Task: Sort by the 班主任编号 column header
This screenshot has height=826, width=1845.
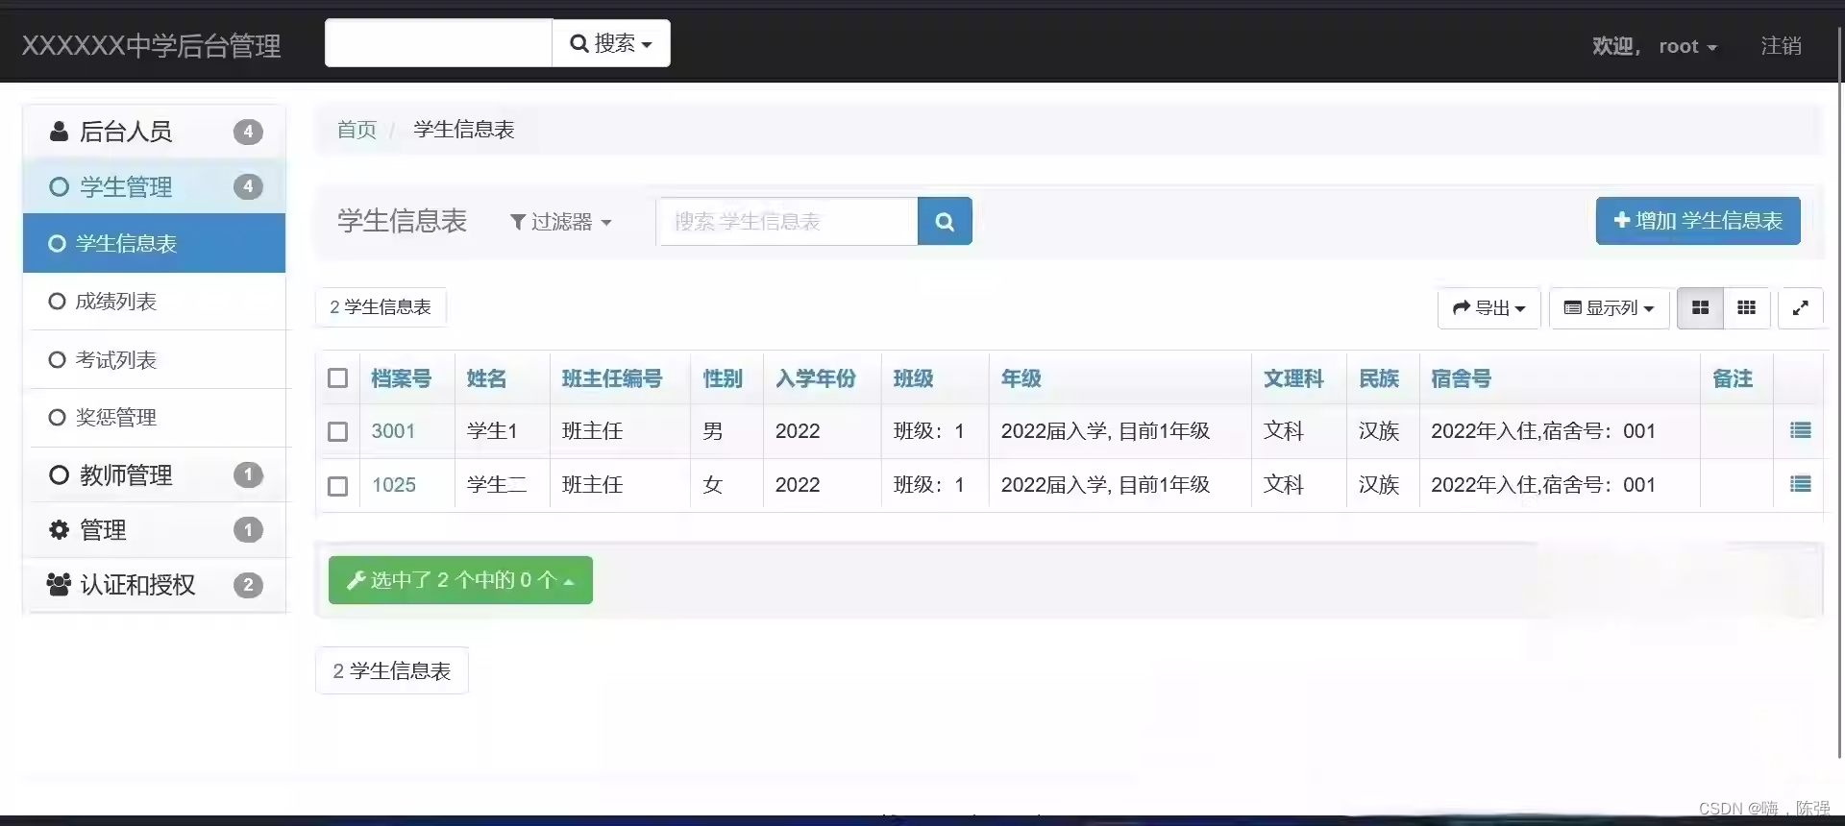Action: [612, 378]
